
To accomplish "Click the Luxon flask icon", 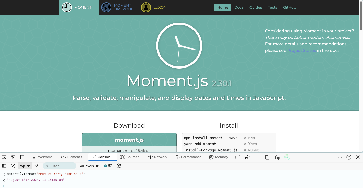I will (146, 7).
